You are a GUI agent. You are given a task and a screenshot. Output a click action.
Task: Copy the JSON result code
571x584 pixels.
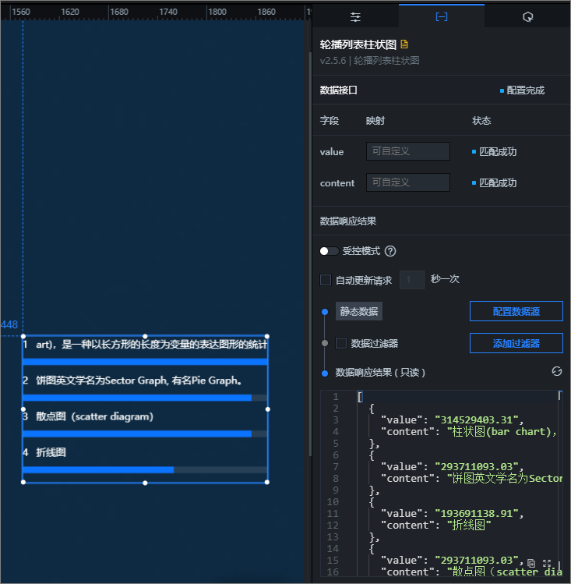pos(531,563)
